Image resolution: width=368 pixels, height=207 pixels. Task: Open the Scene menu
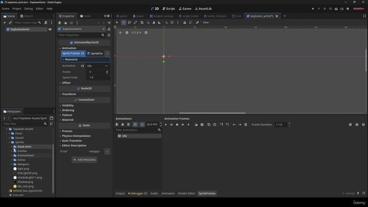click(5, 9)
